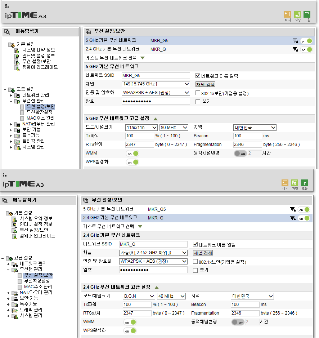Open the 자동(9 [2.452 GHz,하위]) channel dropdown
319x338 pixels.
pos(153,253)
